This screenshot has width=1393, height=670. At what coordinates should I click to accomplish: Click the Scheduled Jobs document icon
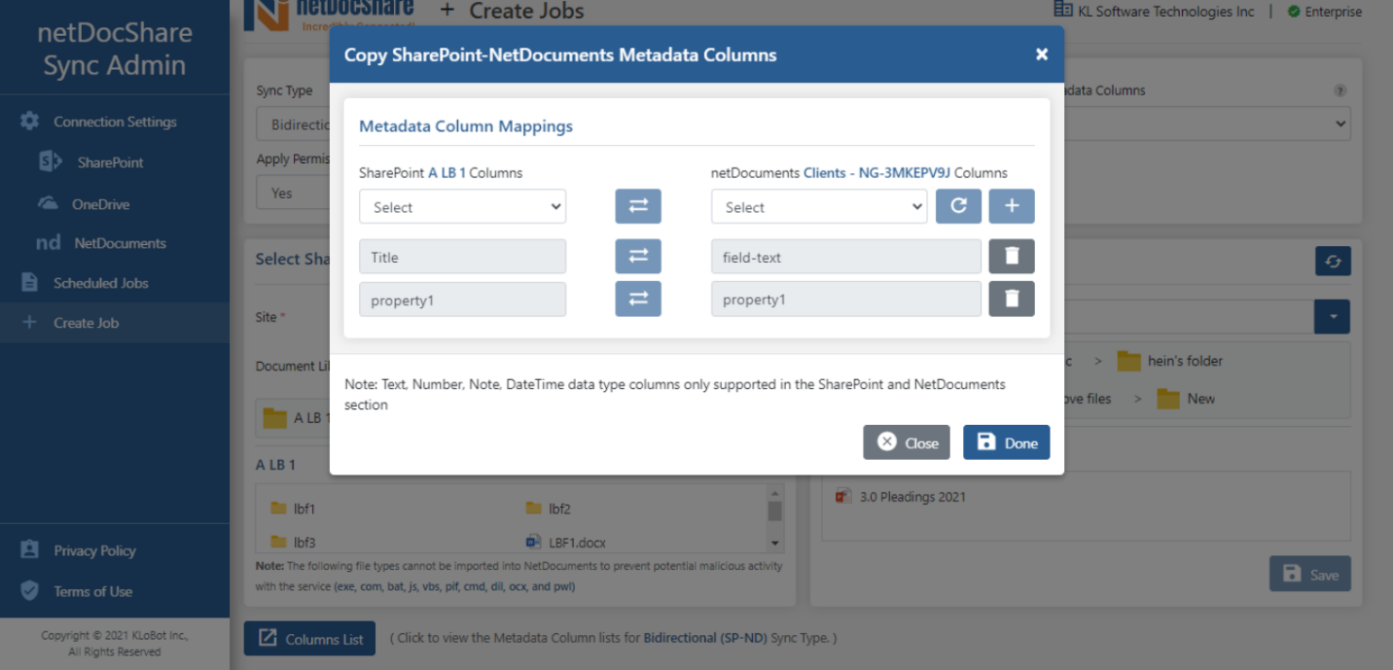(x=30, y=283)
